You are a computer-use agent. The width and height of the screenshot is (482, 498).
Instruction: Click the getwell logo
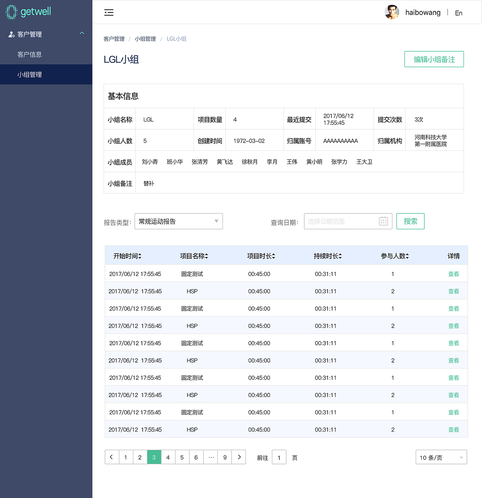point(28,12)
